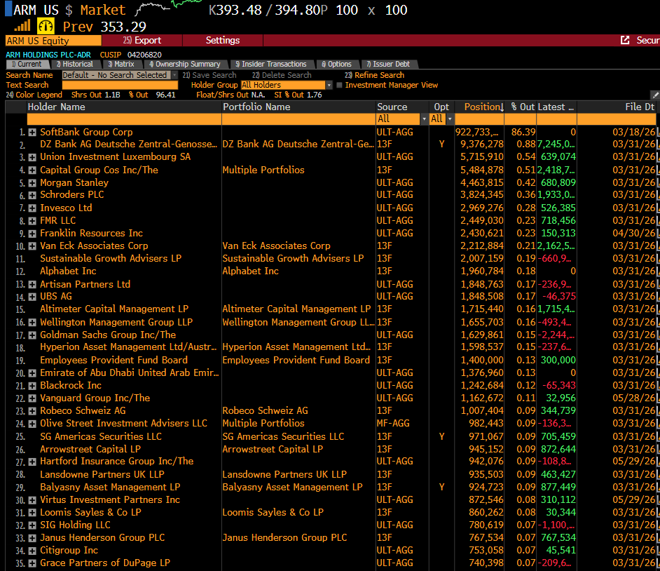Select Employees Provident Fund Board holder
The height and width of the screenshot is (571, 660).
click(114, 361)
